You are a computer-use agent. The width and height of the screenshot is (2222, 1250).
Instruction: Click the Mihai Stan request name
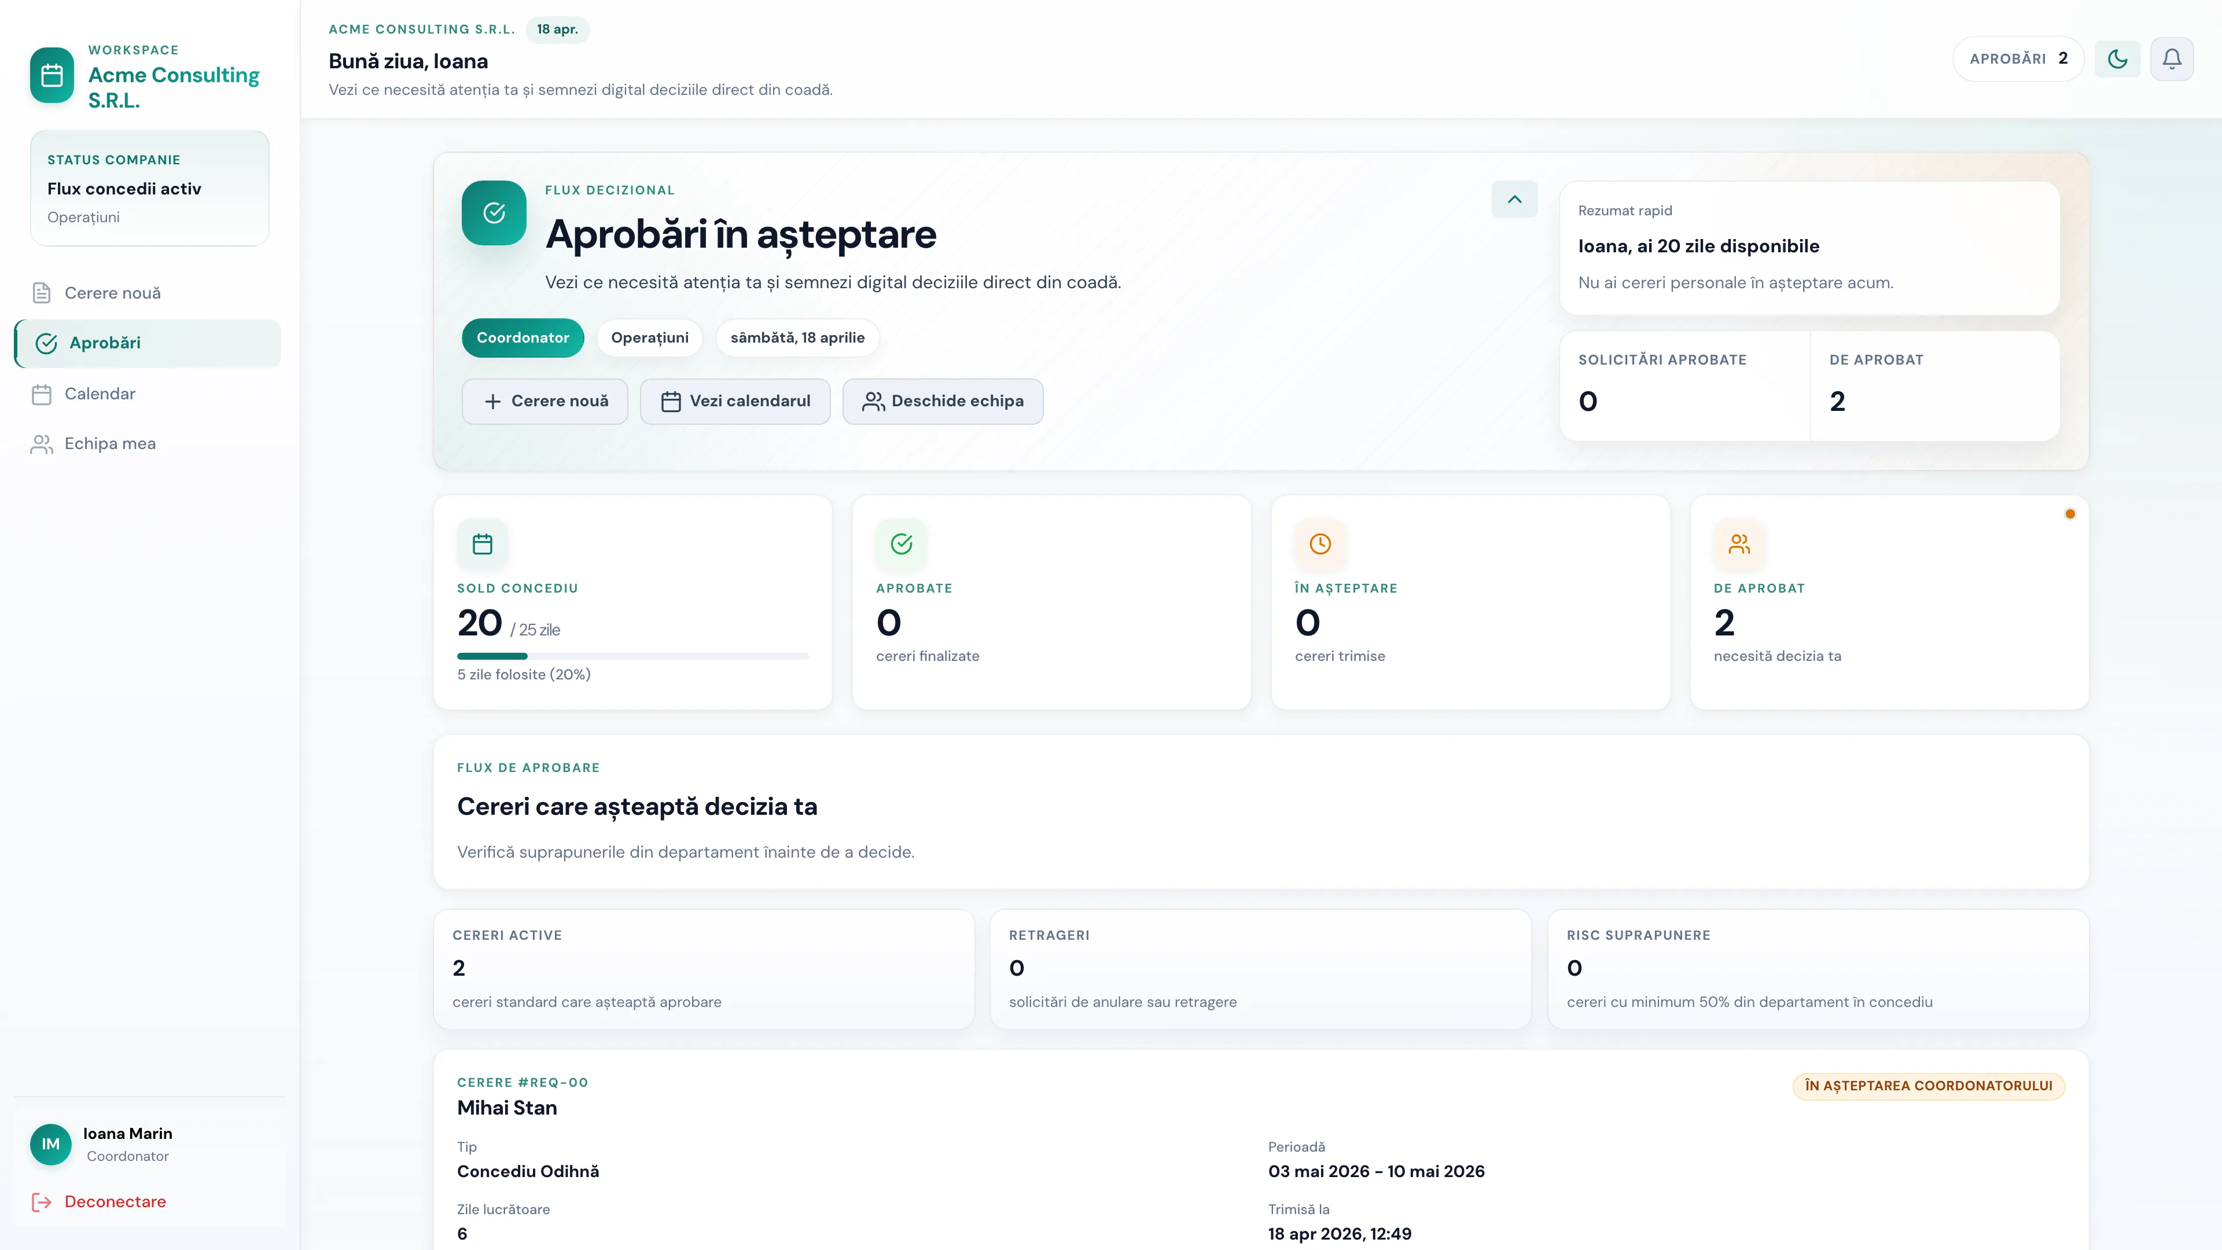pyautogui.click(x=507, y=1109)
